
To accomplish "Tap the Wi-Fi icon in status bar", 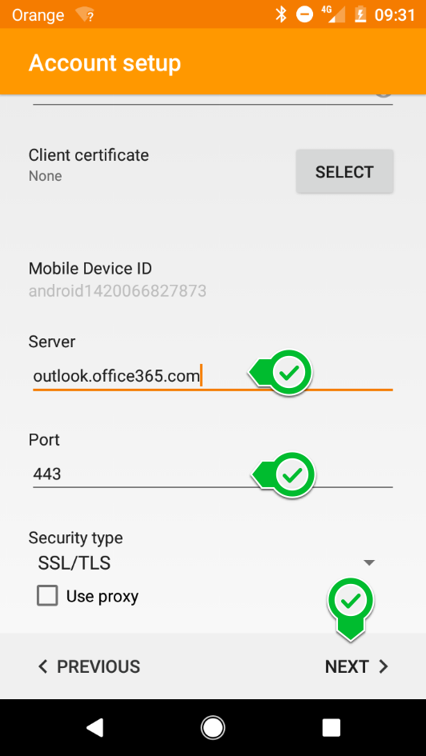I will (84, 15).
